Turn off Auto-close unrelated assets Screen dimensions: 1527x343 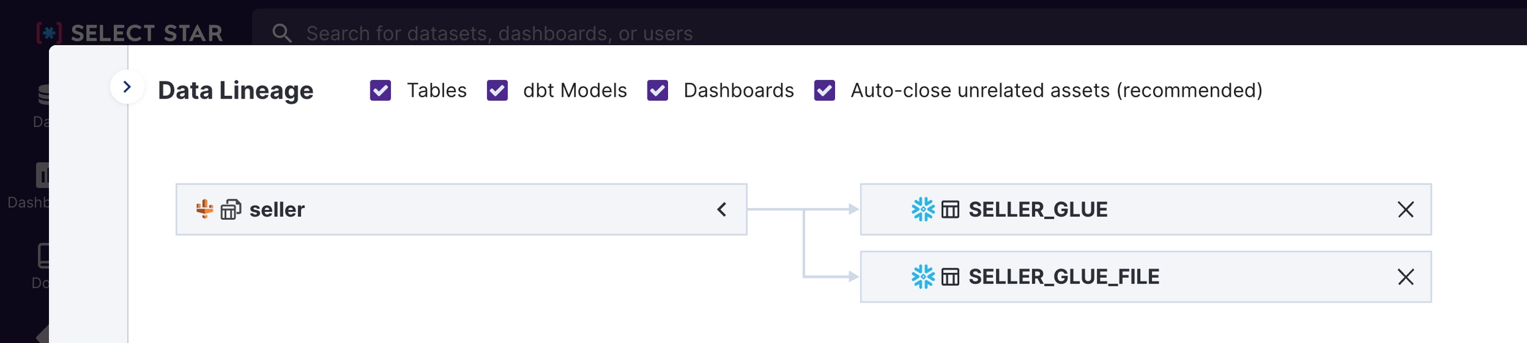(x=824, y=90)
